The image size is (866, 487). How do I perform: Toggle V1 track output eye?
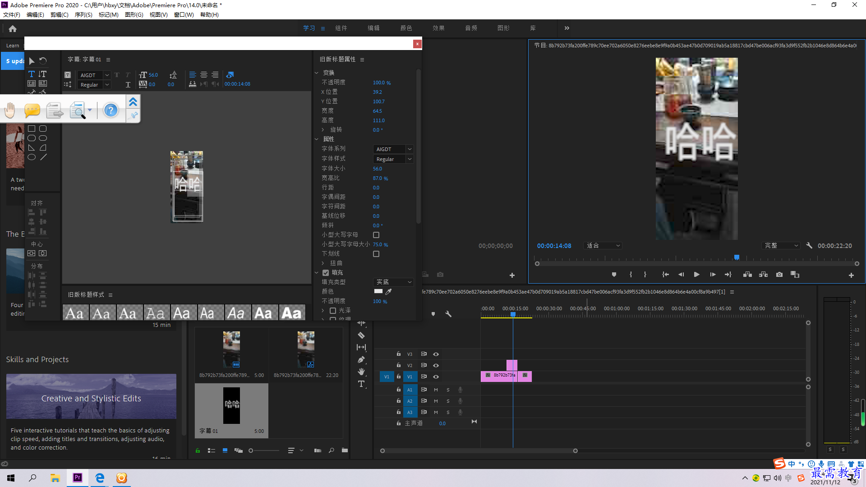pyautogui.click(x=436, y=377)
